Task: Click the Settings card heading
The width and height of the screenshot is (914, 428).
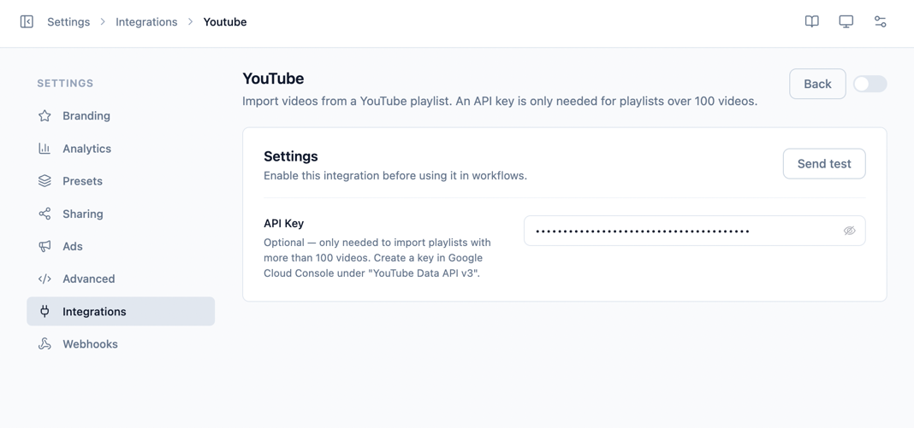Action: (x=291, y=156)
